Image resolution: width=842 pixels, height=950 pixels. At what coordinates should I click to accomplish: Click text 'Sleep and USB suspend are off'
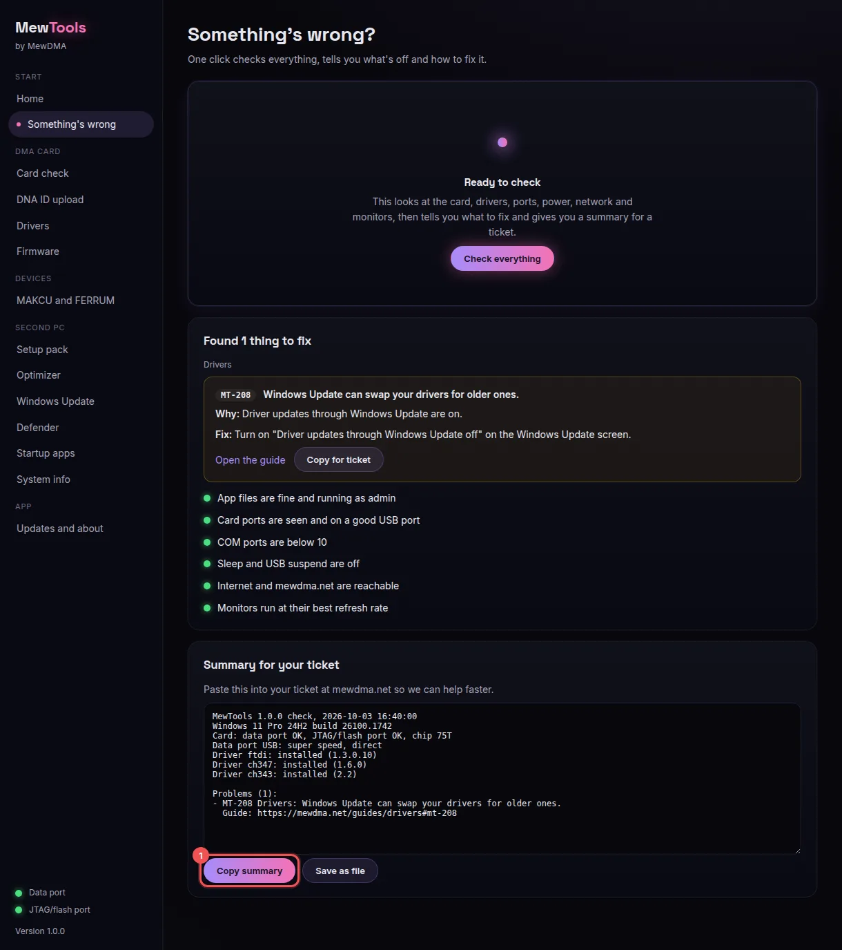pos(288,564)
